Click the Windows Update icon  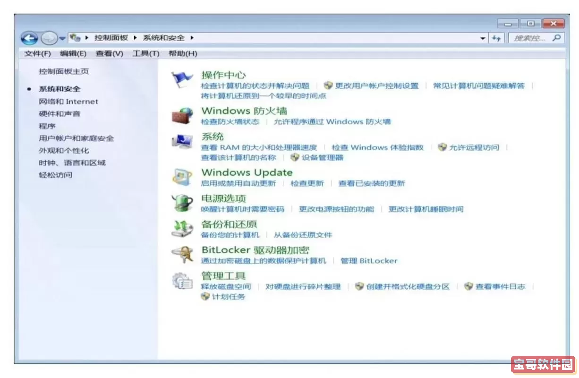click(x=182, y=177)
